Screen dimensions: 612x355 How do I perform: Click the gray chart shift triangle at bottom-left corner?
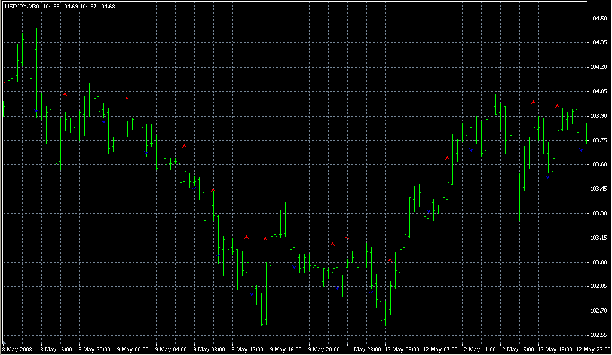[5, 342]
